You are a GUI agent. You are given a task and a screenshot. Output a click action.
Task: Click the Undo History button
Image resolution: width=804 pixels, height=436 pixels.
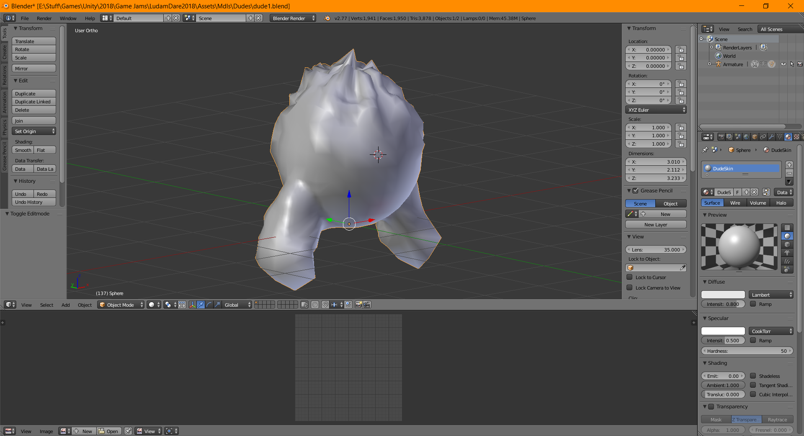[34, 202]
